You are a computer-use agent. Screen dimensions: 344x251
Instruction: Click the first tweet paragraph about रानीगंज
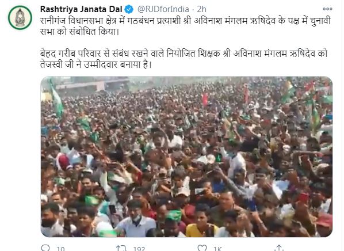click(185, 26)
